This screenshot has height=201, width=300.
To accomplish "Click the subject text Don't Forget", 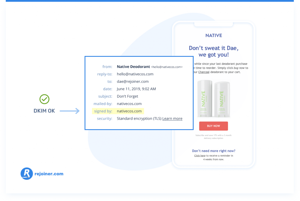I will pos(127,96).
